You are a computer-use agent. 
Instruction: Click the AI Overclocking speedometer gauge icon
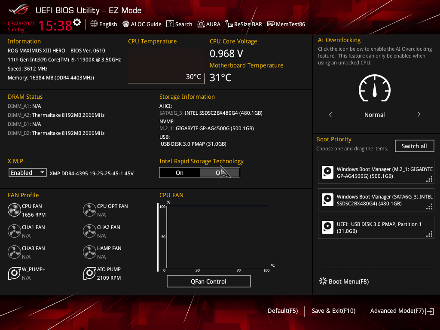tap(375, 88)
